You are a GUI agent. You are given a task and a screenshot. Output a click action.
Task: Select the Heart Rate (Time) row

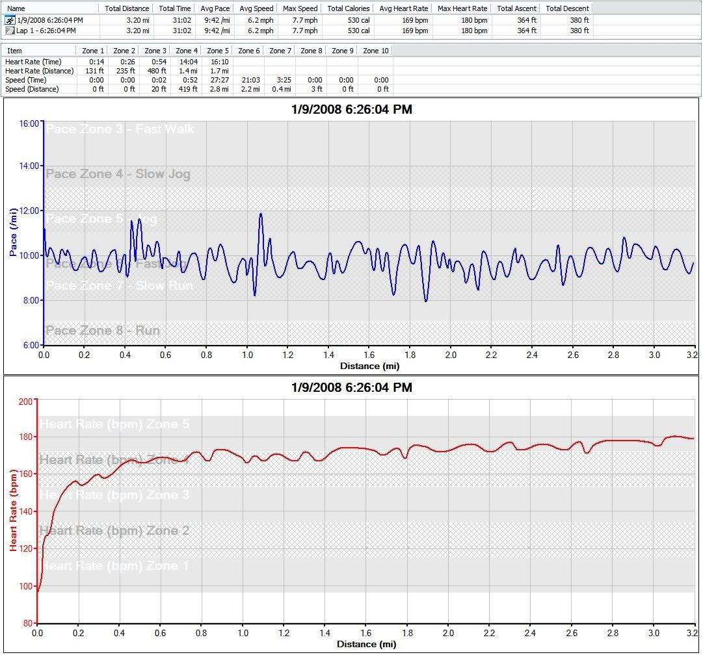tap(33, 62)
